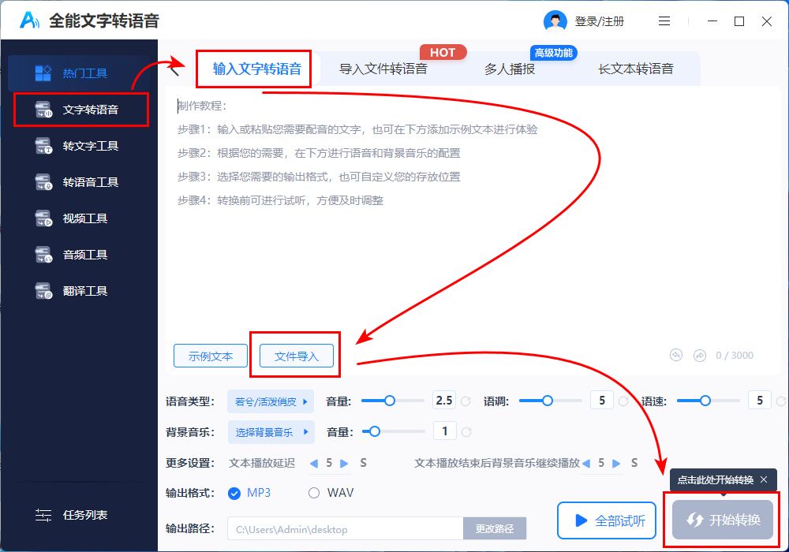This screenshot has width=789, height=552.
Task: Click 开始转换 button
Action: 723,520
